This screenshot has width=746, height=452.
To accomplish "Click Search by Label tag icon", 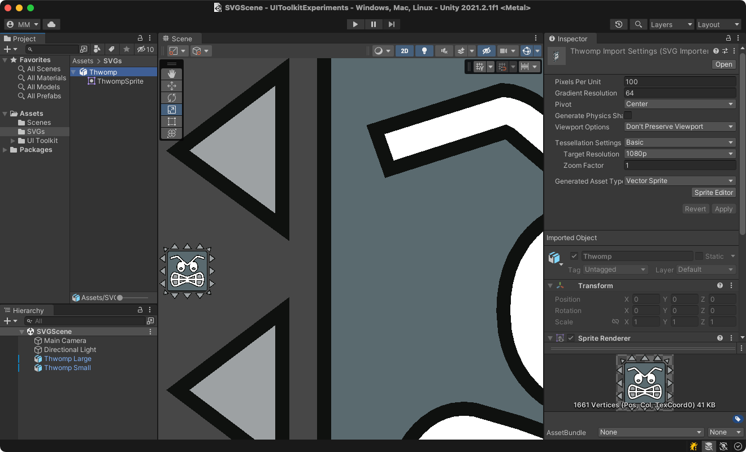I will click(112, 49).
